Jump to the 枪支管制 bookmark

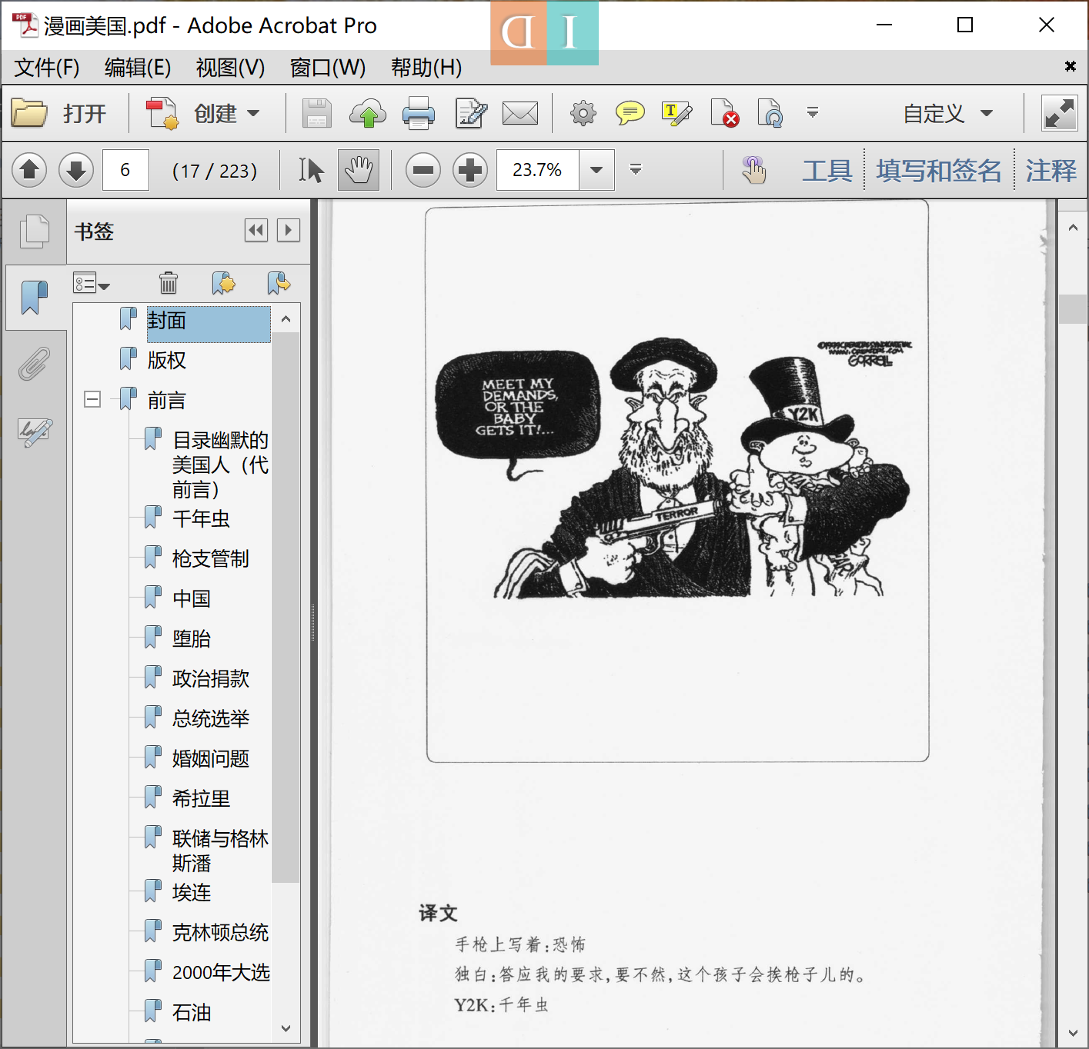[211, 558]
